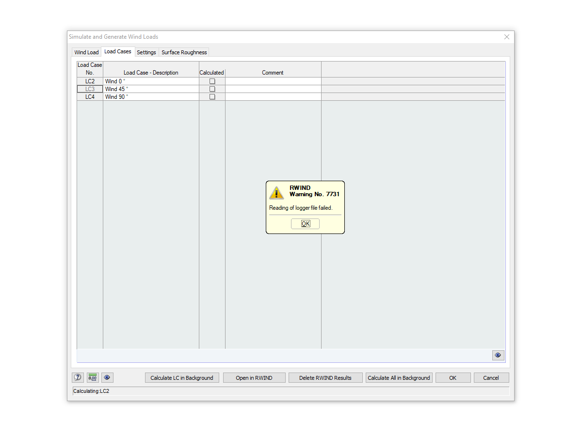Click OK in the RWIND warning popup
Image resolution: width=582 pixels, height=436 pixels.
click(x=306, y=224)
